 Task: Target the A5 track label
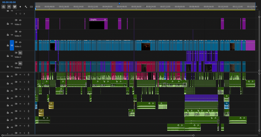click(x=12, y=105)
